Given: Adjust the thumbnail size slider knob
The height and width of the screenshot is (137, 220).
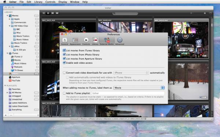Looking at the screenshot, I should (x=205, y=13).
